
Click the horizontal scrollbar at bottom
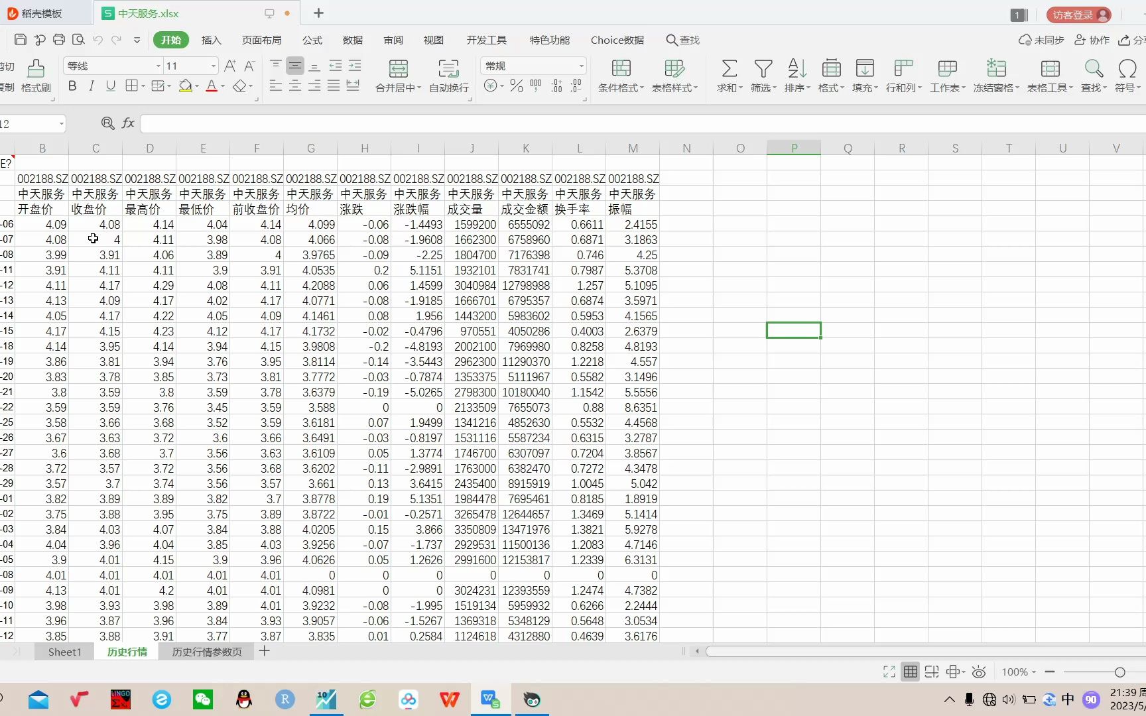[925, 651]
